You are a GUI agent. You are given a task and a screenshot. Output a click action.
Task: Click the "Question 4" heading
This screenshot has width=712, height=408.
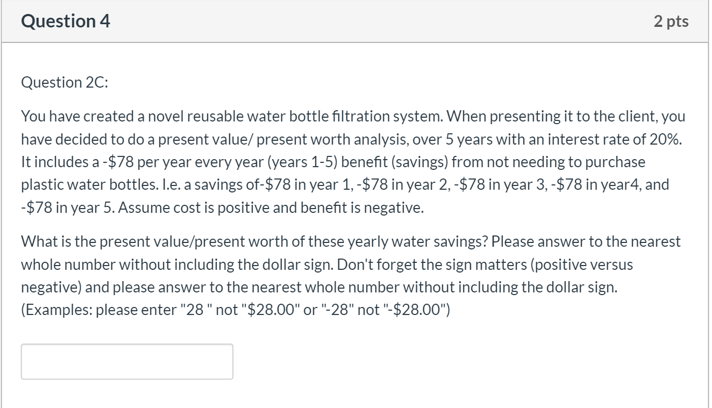[x=66, y=22]
